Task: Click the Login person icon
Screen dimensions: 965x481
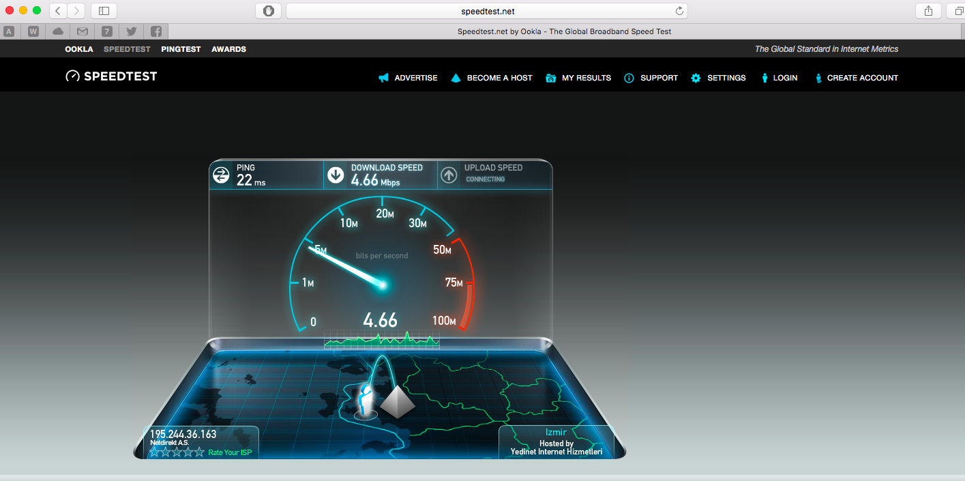Action: pyautogui.click(x=765, y=78)
